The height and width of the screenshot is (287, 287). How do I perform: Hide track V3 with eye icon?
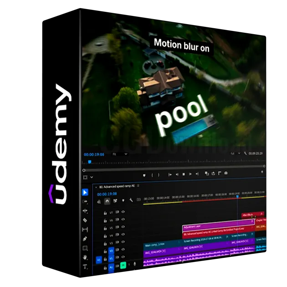pyautogui.click(x=123, y=242)
